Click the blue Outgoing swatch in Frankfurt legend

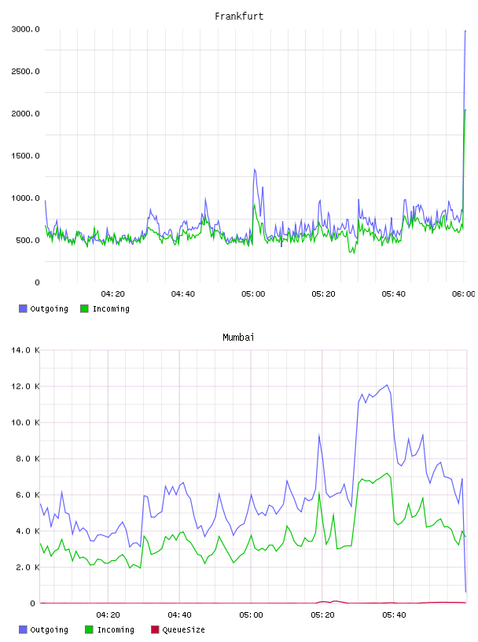tap(23, 308)
